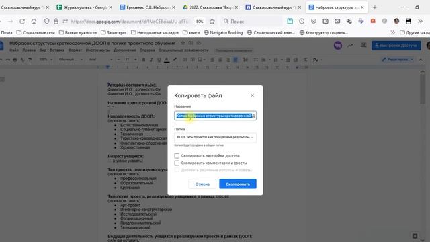Expand more browser toolbar extensions chevron
The width and height of the screenshot is (430, 242).
click(420, 21)
